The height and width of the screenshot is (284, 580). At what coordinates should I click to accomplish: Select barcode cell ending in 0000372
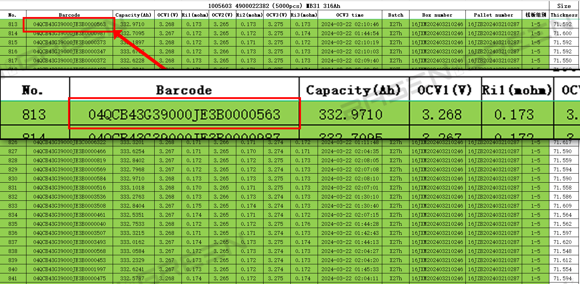70,61
